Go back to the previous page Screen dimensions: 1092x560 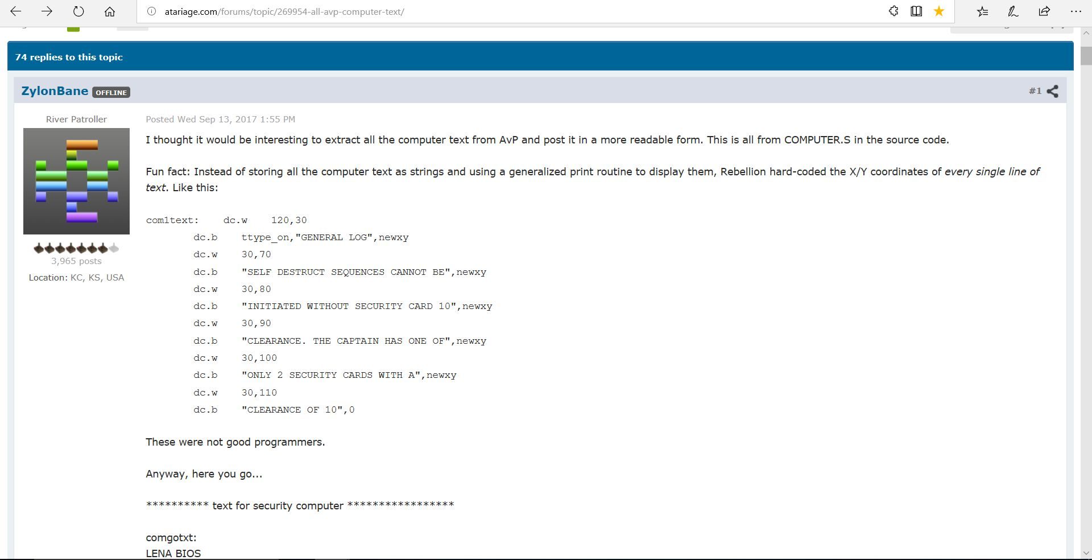click(16, 11)
